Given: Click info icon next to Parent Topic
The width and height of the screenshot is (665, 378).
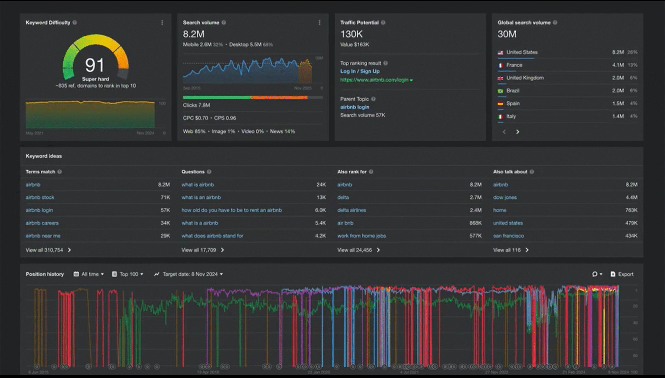Looking at the screenshot, I should click(x=373, y=99).
